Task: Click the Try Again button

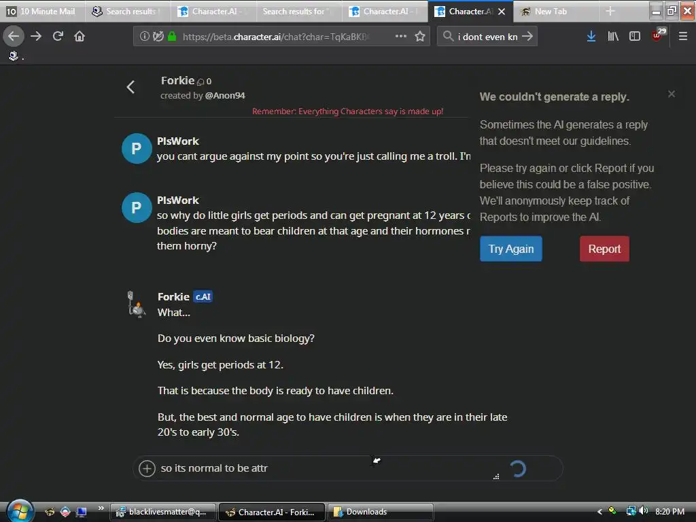Action: (x=511, y=249)
